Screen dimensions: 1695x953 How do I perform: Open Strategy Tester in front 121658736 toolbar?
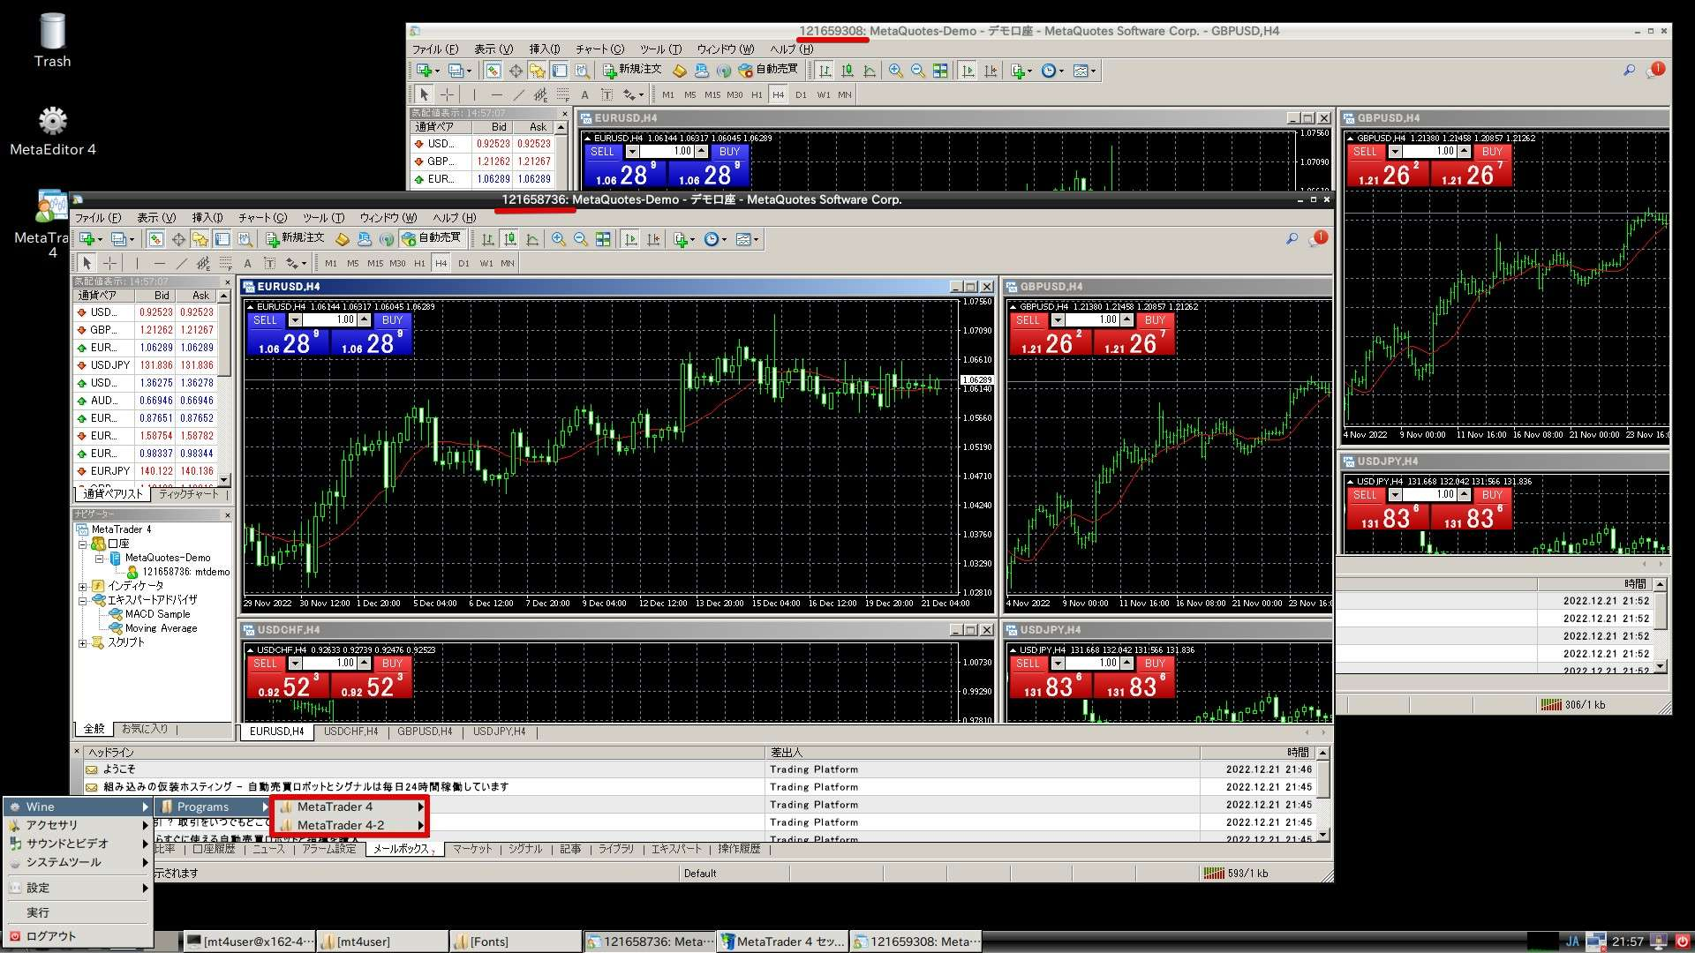pos(245,239)
